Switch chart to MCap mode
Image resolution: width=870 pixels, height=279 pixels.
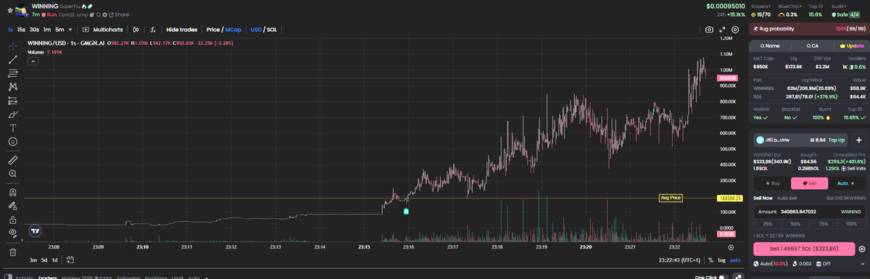tap(233, 30)
